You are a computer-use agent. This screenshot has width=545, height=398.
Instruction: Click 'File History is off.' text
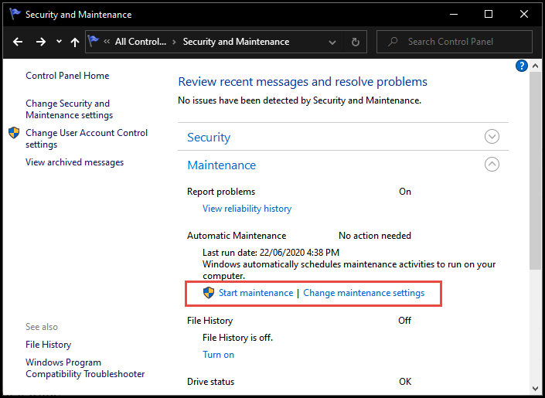click(238, 338)
